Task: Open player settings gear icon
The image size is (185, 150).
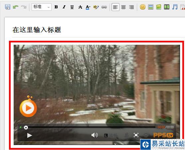Action: (146, 135)
